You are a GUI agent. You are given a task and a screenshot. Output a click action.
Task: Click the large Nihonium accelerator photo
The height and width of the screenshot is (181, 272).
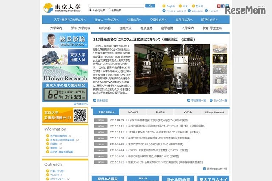[x=172, y=69]
